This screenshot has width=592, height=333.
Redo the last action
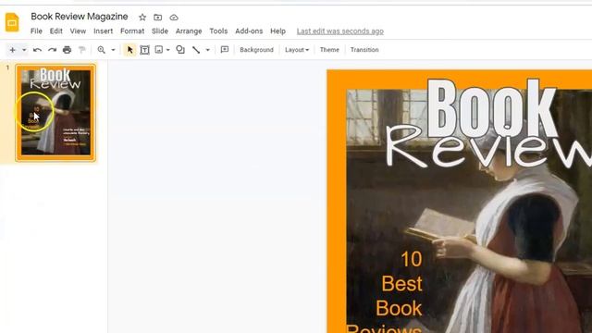point(52,50)
